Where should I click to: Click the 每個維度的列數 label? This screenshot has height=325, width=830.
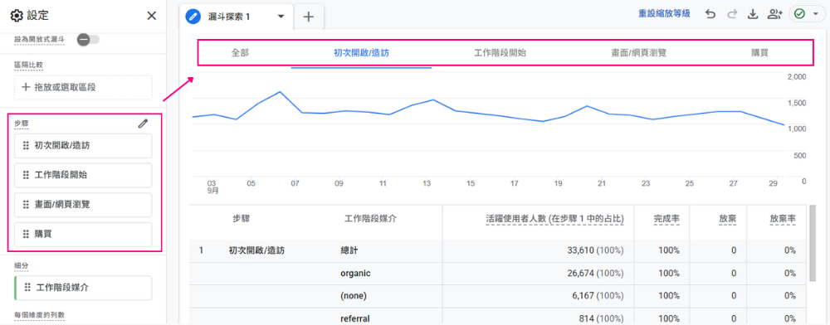click(40, 316)
